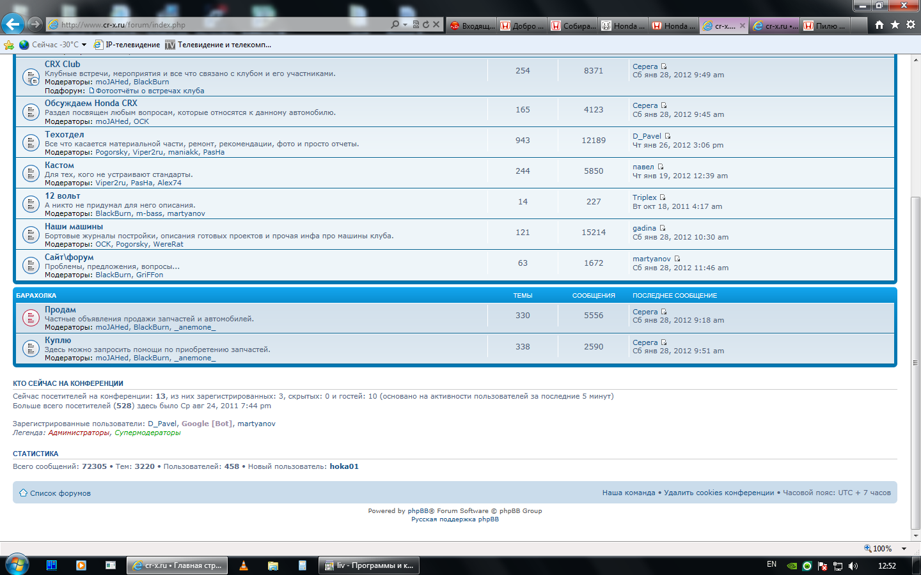Click the red unread icon beside Продам forum
Screen dimensions: 921x575
tap(31, 317)
